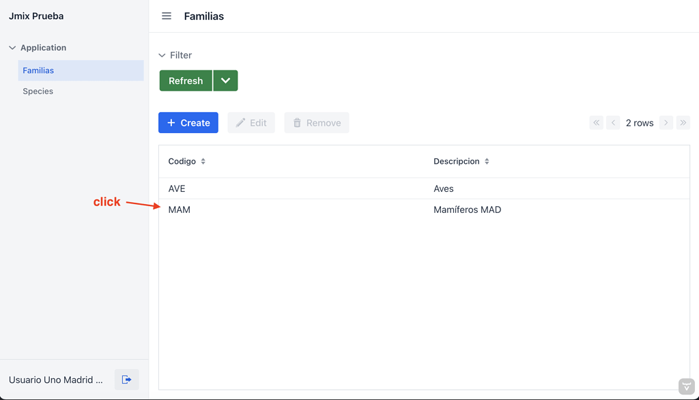This screenshot has height=400, width=699.
Task: Collapse the Filter section
Action: pyautogui.click(x=161, y=55)
